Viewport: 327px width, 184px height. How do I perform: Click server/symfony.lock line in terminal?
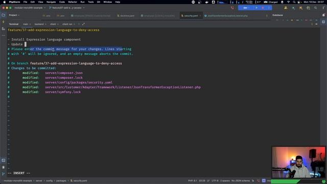(x=63, y=92)
